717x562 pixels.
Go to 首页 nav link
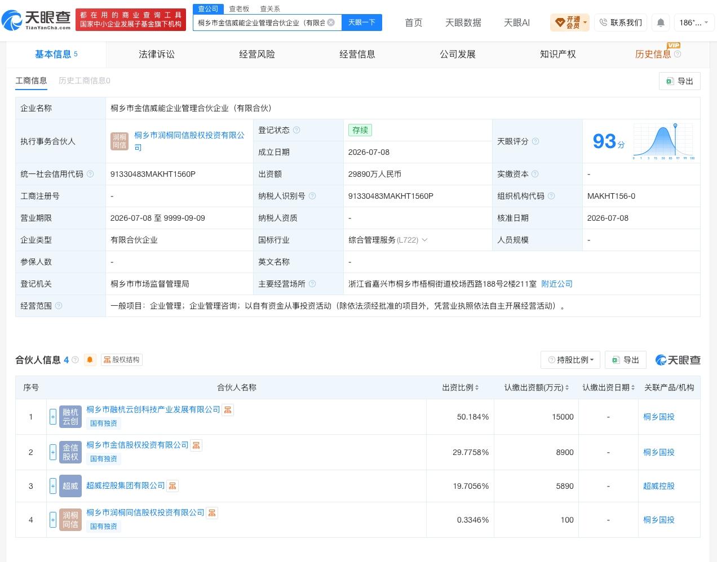tap(414, 23)
